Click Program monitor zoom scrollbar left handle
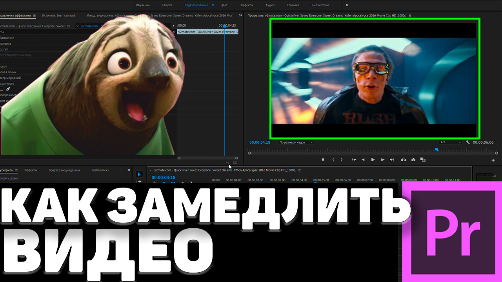 pyautogui.click(x=249, y=153)
